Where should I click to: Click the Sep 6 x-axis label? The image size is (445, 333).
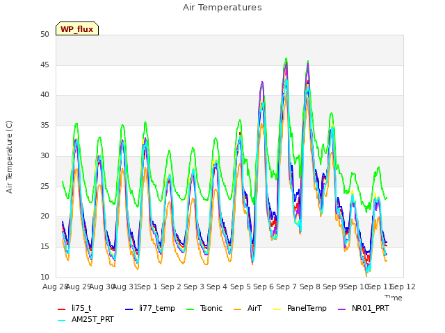(264, 287)
